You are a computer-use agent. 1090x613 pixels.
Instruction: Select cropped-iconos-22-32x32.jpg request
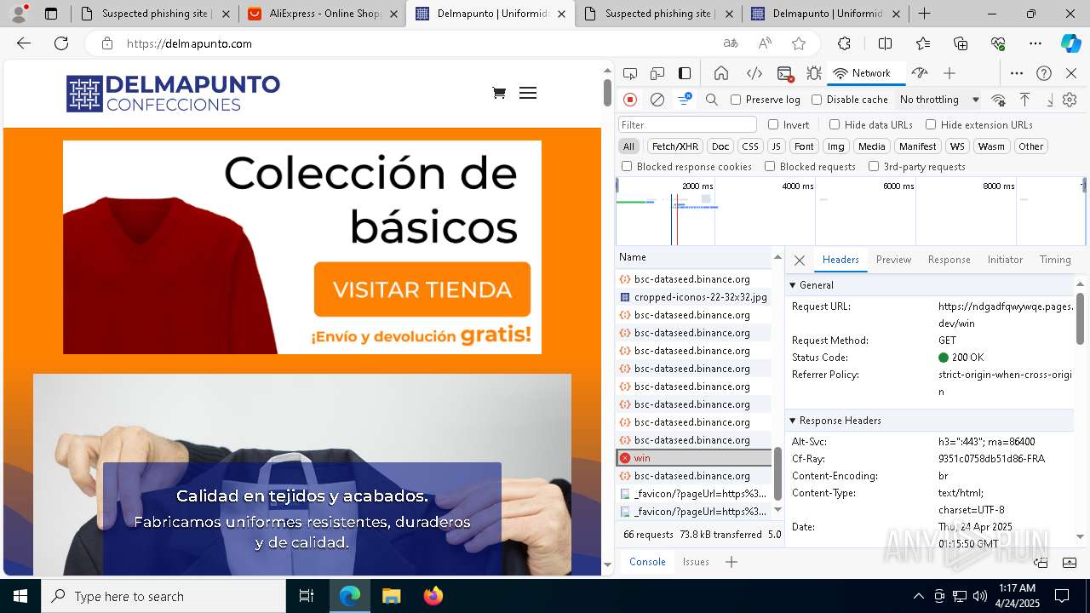point(693,297)
